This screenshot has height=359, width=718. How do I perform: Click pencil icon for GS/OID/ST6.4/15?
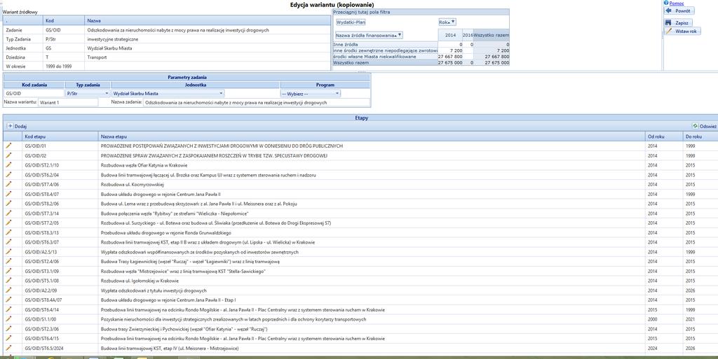coord(8,338)
